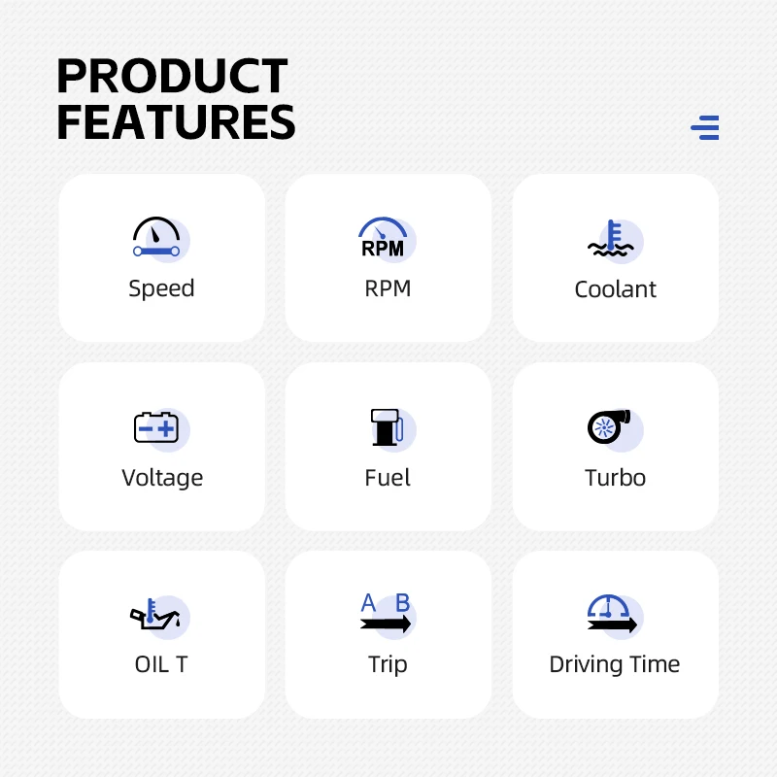Select the Trip text label
The height and width of the screenshot is (777, 777).
[388, 665]
